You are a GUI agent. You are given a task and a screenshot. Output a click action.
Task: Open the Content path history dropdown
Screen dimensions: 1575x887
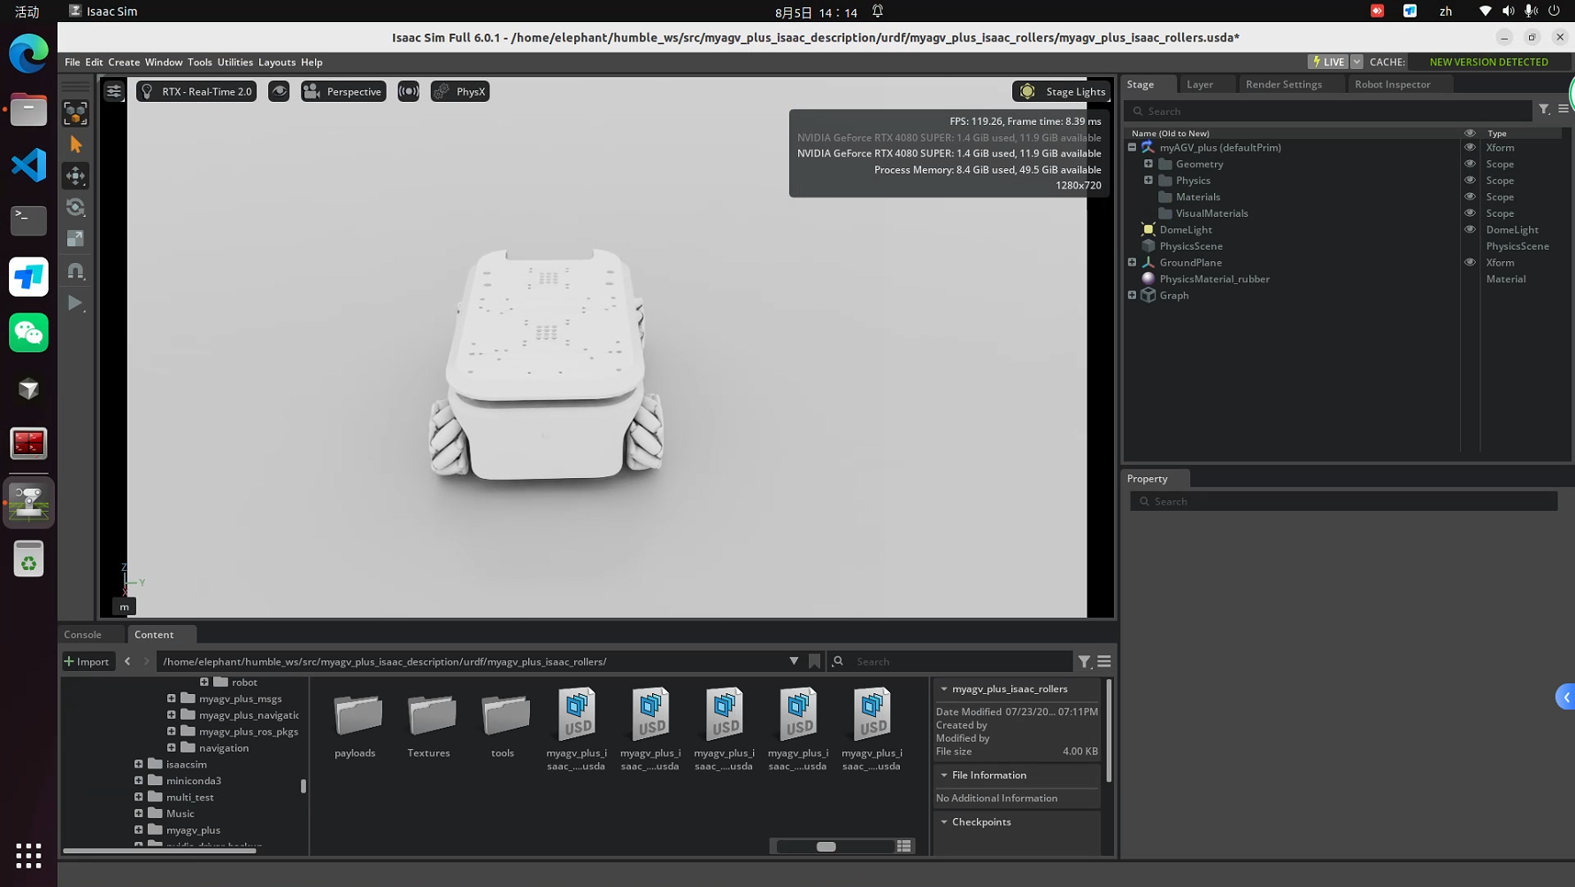794,661
